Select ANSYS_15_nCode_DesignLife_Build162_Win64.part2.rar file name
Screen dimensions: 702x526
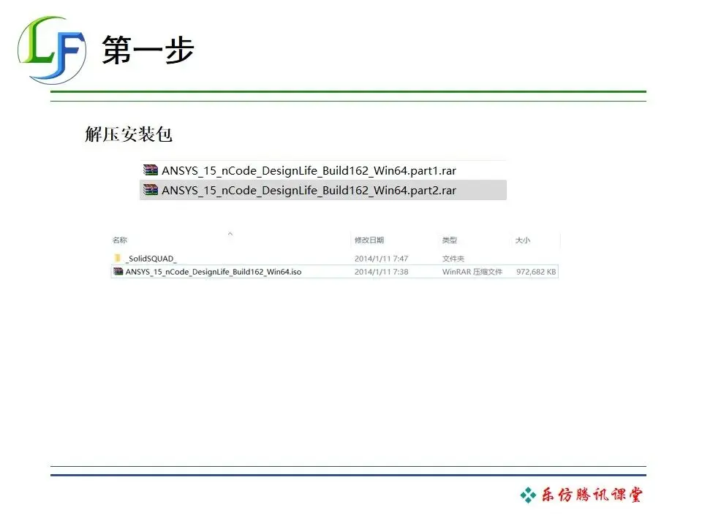coord(309,191)
